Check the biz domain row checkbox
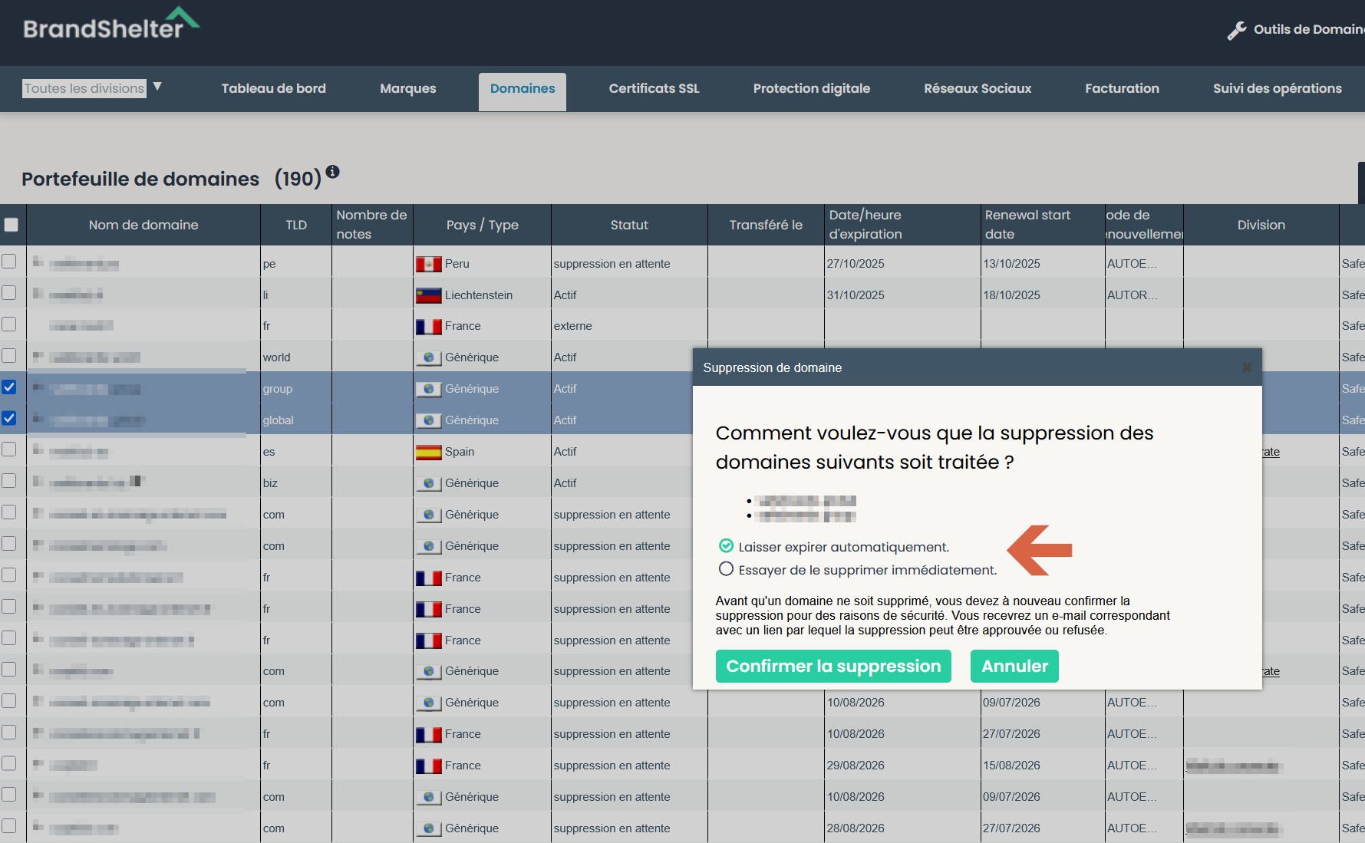The width and height of the screenshot is (1365, 843). (9, 480)
